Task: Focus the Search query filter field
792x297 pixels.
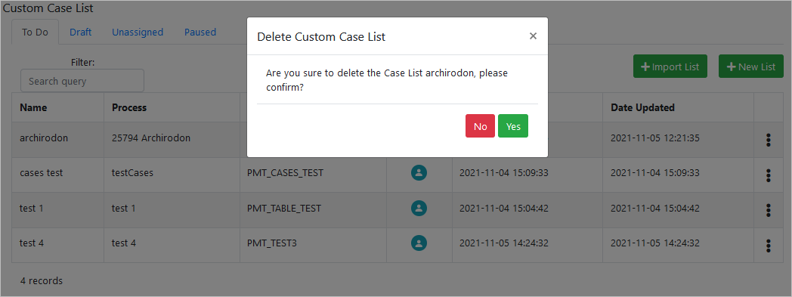Action: click(x=82, y=81)
